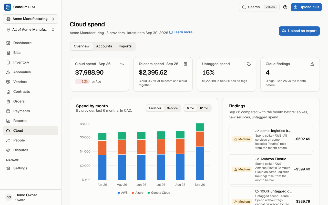328x205 pixels.
Task: Select the 6 mo range
Action: [x=191, y=108]
